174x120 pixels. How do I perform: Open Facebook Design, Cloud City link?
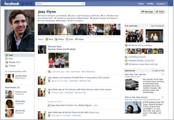tap(141, 61)
